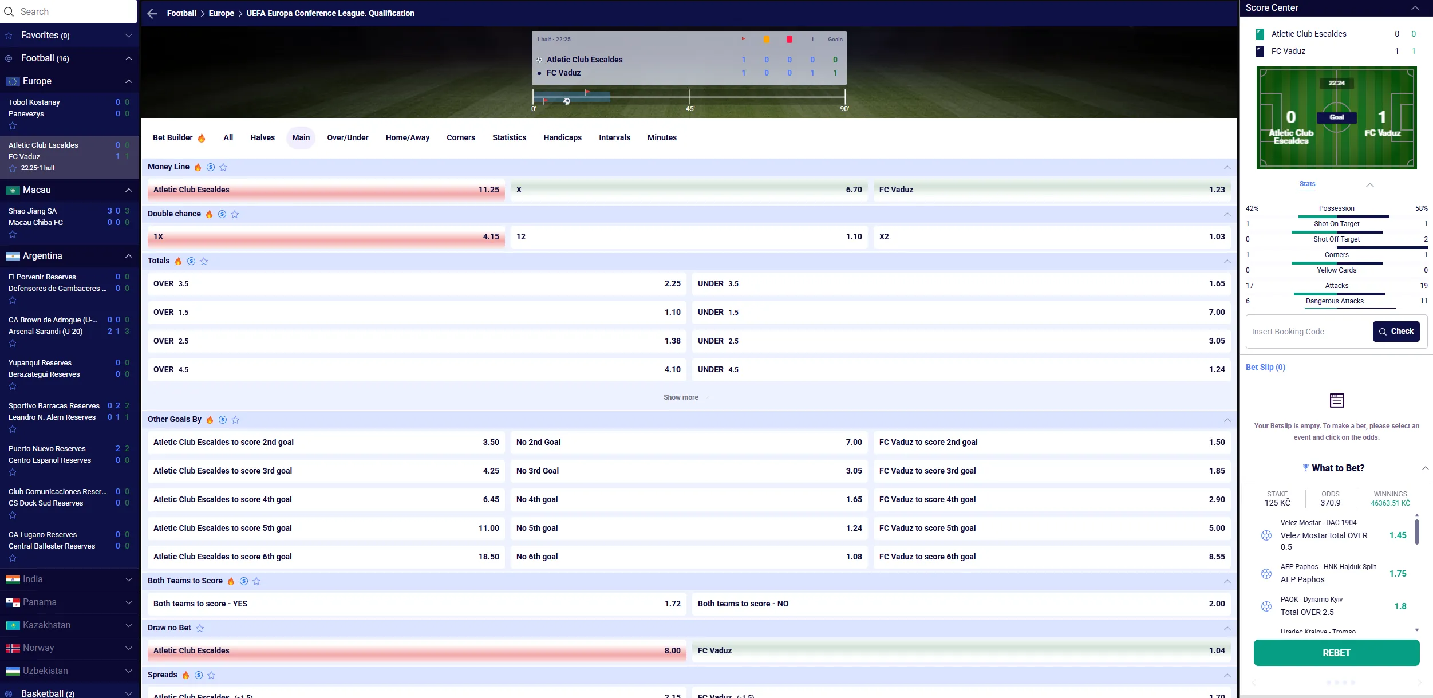Bet on FC Vaduz Money Line 1.23
The height and width of the screenshot is (698, 1433).
point(1052,190)
